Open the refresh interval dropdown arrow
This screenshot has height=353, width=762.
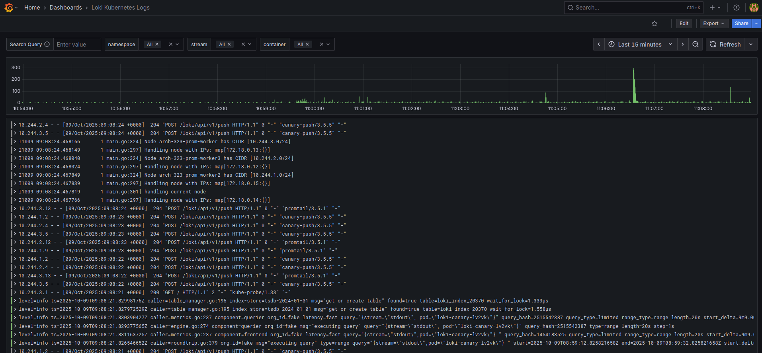751,44
